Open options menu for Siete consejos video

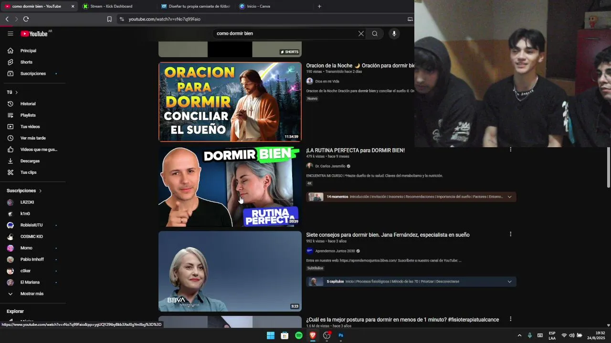[x=510, y=234]
